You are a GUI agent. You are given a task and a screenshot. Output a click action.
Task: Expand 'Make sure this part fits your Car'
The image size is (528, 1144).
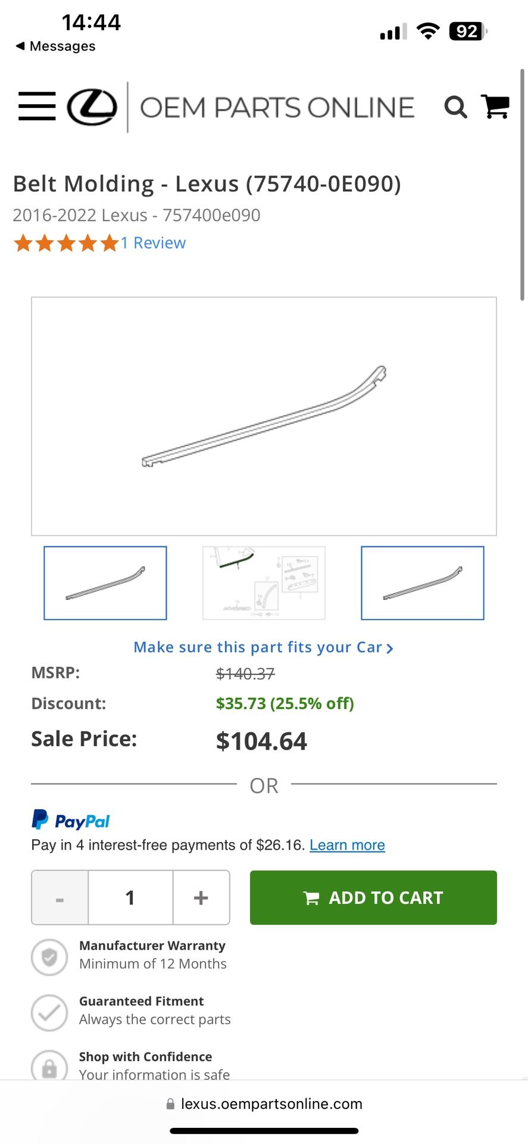click(263, 648)
